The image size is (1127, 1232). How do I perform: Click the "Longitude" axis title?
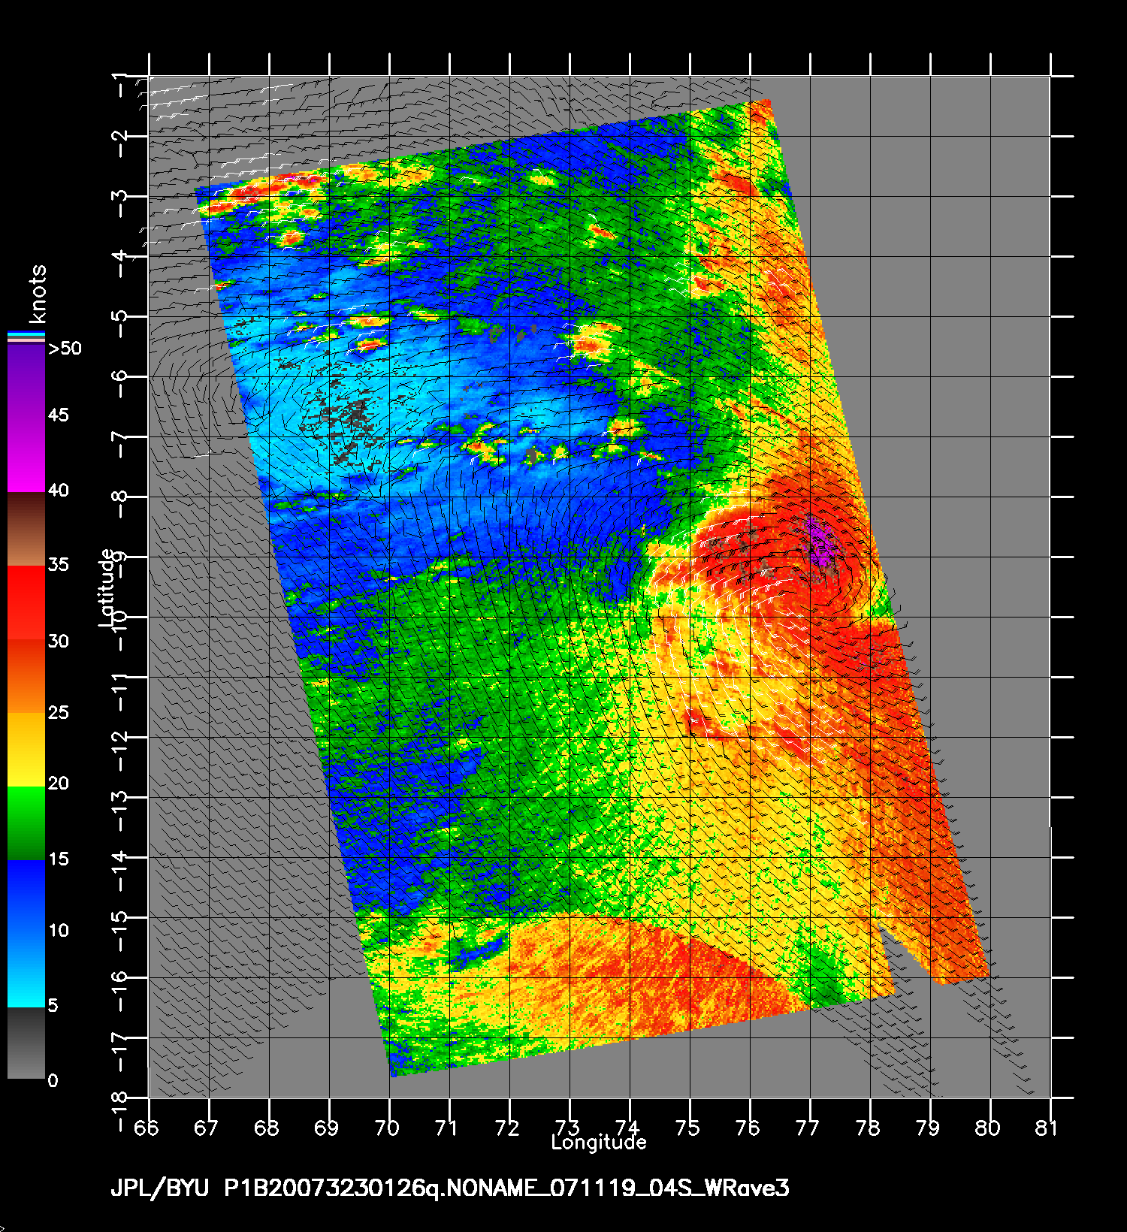click(x=599, y=1143)
